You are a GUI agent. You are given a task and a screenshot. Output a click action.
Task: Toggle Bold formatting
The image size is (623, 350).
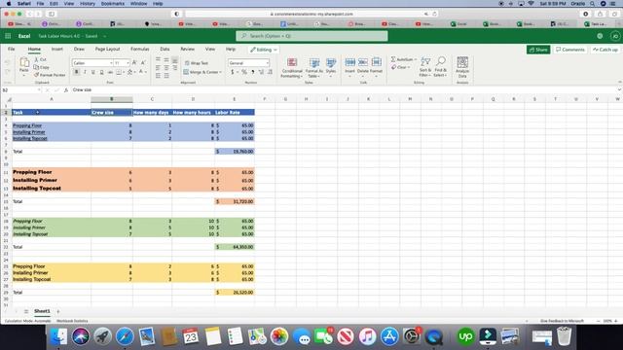pos(77,72)
